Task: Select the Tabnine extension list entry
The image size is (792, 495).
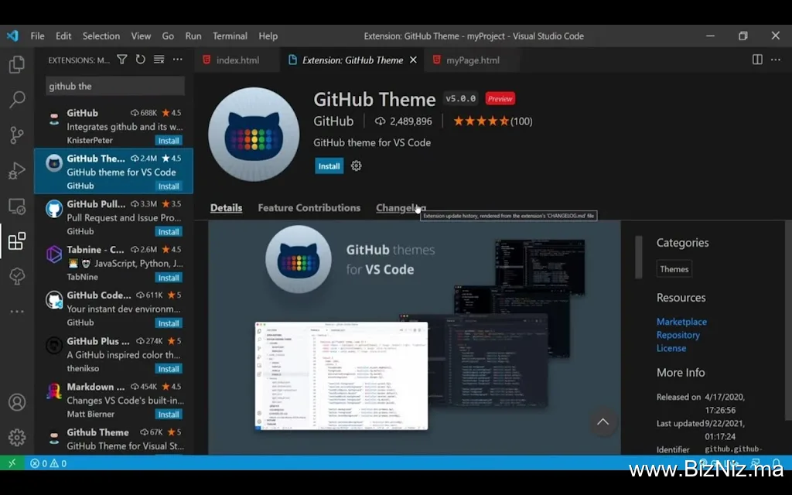Action: pos(114,263)
